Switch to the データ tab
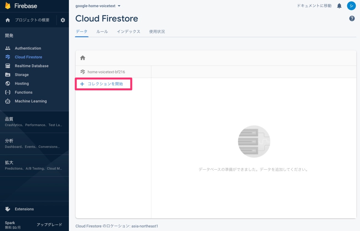This screenshot has height=231, width=360. click(x=82, y=32)
